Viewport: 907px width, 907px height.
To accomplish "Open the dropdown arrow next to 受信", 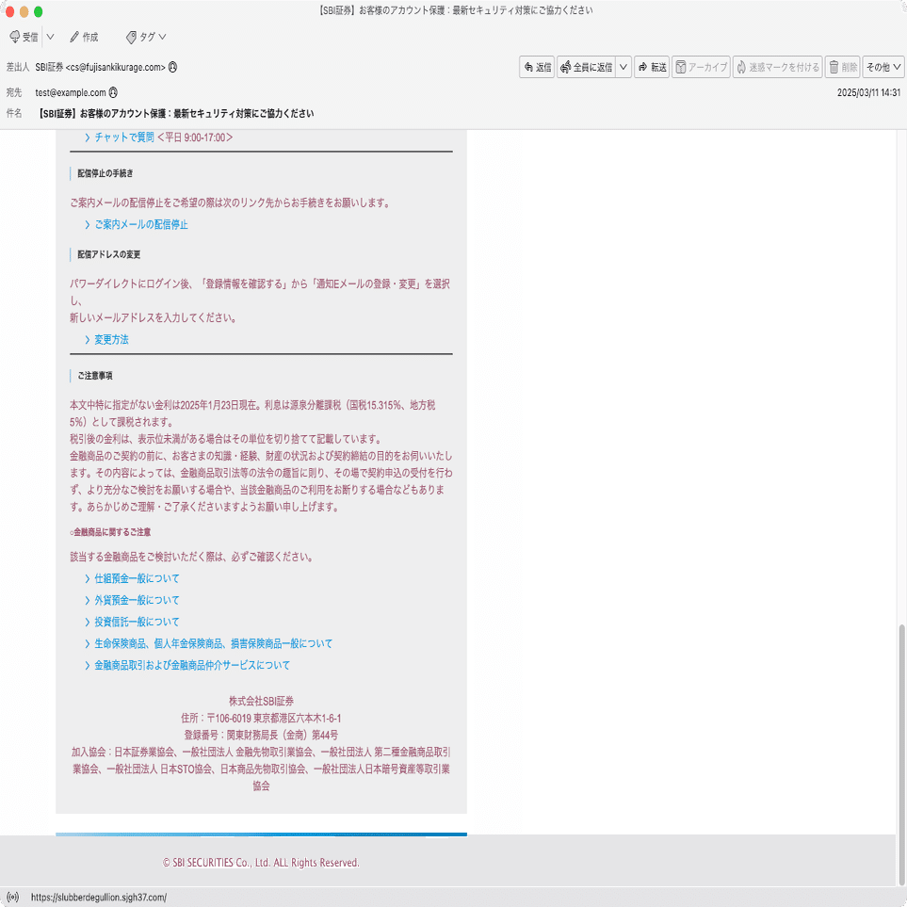I will point(50,37).
